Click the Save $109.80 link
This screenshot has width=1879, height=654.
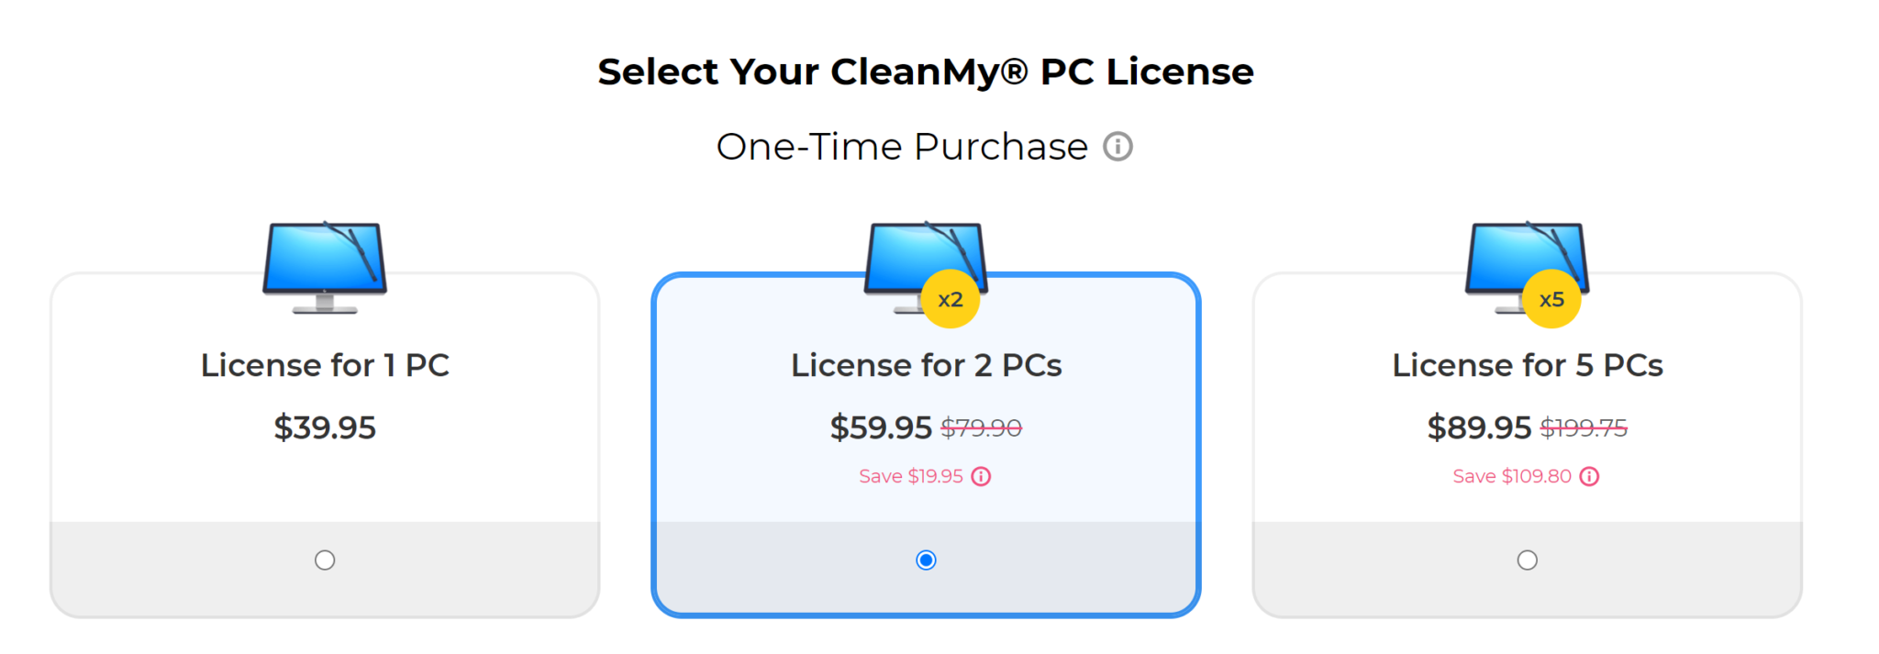1512,476
